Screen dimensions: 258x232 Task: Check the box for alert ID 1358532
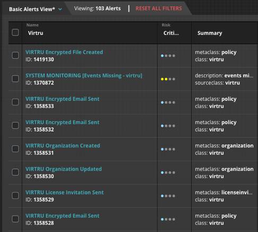15,125
